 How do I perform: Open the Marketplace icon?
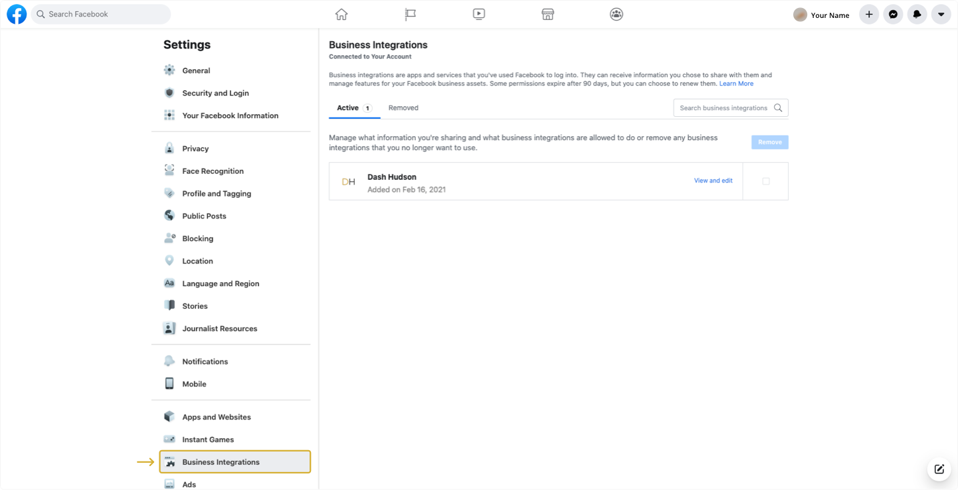click(x=547, y=14)
